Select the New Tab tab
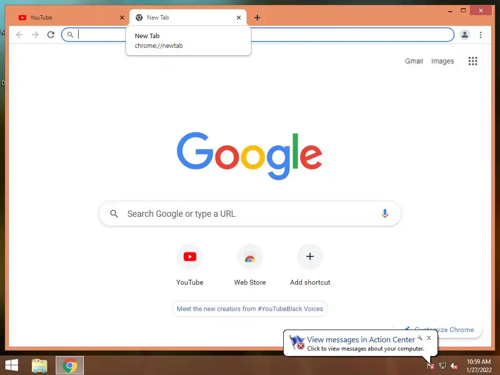The image size is (500, 375). 187,18
